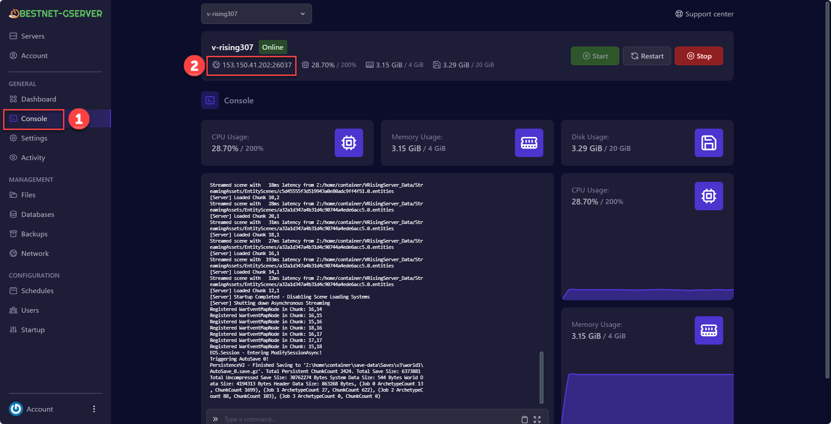The image size is (831, 424).
Task: Click the CPU icon in graph card
Action: tap(709, 196)
